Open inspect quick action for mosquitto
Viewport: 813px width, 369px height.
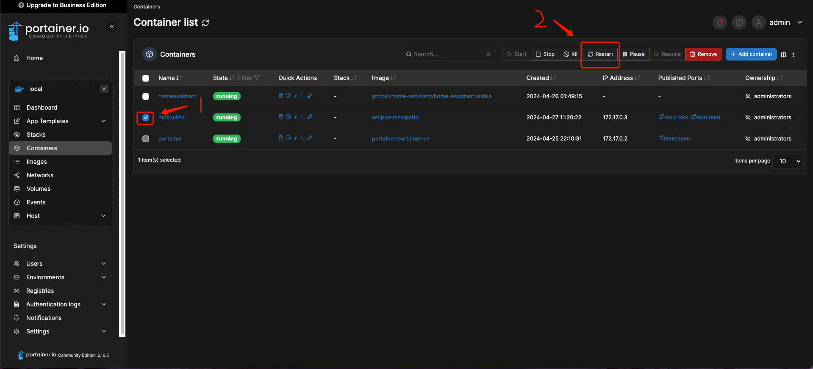click(x=288, y=117)
